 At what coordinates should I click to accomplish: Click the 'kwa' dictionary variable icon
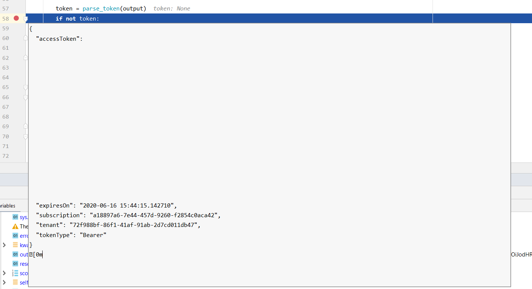[15, 245]
